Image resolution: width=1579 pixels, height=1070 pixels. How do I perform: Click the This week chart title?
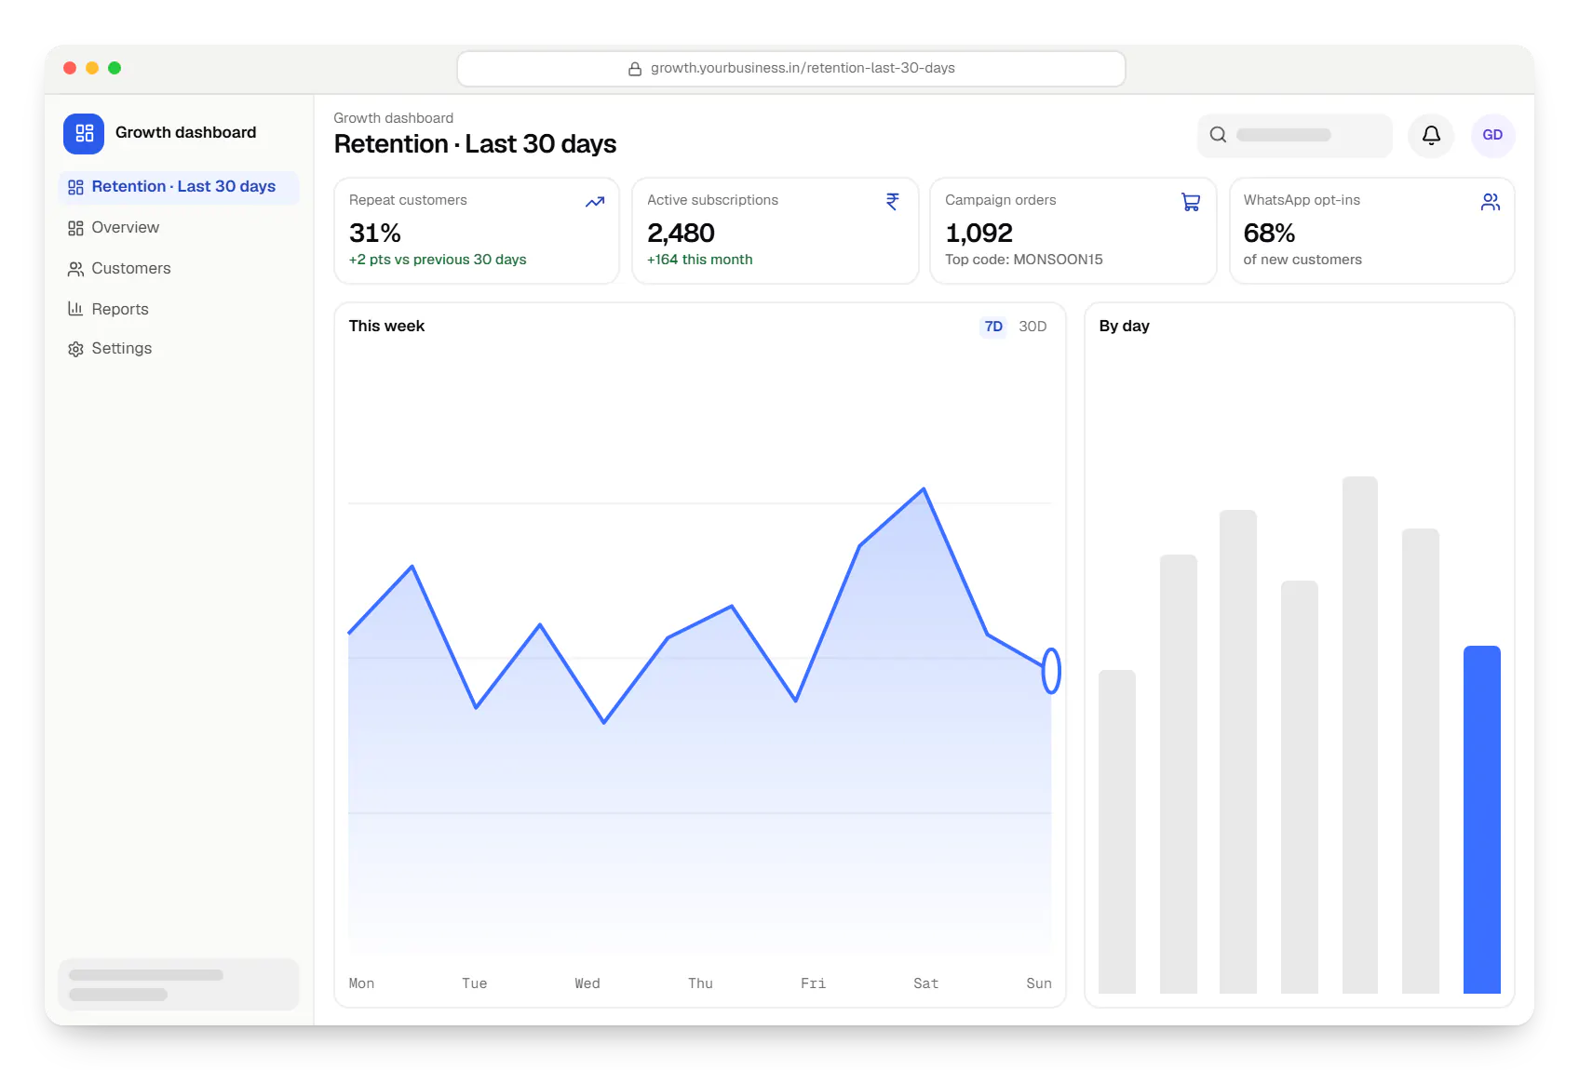pyautogui.click(x=386, y=326)
